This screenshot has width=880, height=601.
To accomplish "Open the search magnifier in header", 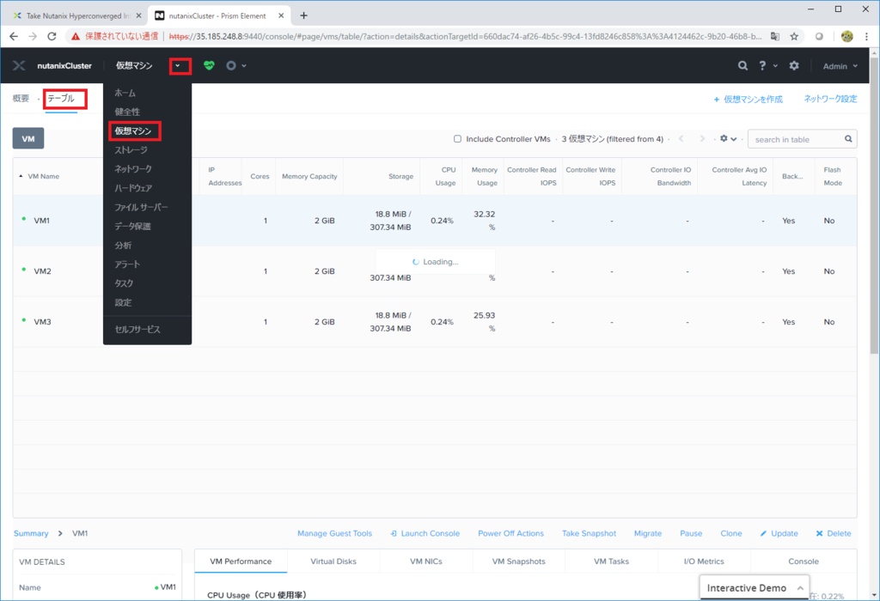I will pyautogui.click(x=742, y=65).
